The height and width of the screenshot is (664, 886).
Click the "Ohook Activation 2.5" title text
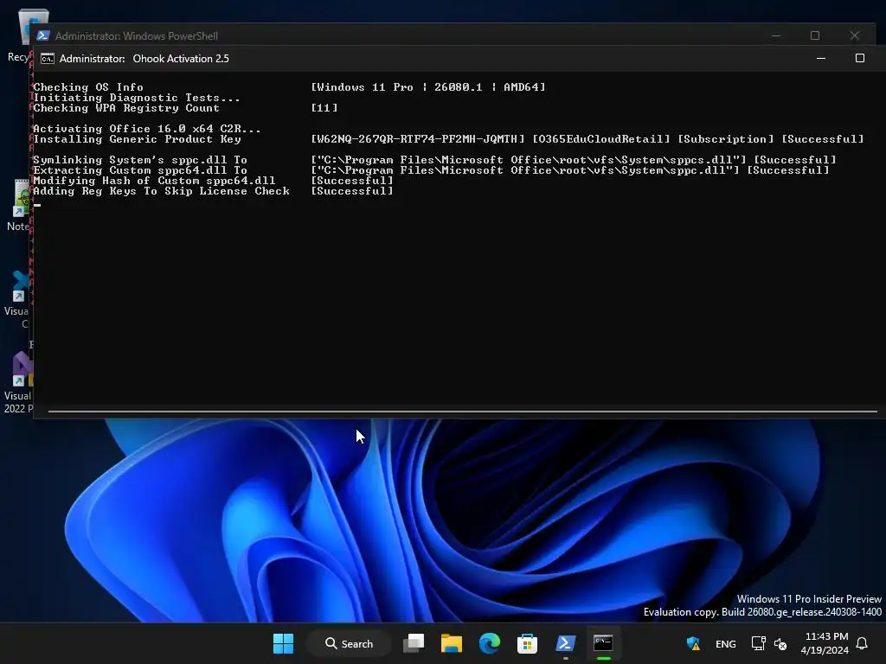coord(181,59)
